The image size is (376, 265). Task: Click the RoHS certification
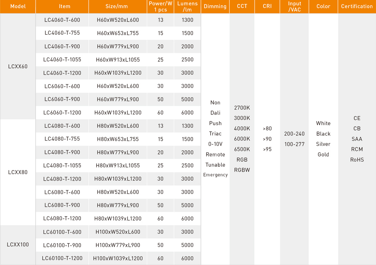click(357, 160)
